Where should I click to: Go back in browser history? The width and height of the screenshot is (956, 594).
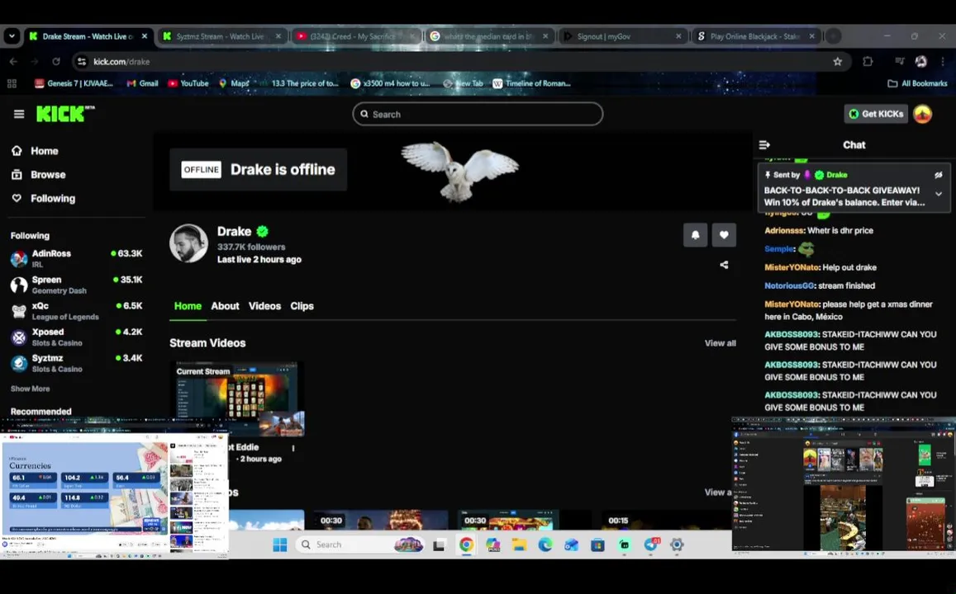tap(13, 62)
